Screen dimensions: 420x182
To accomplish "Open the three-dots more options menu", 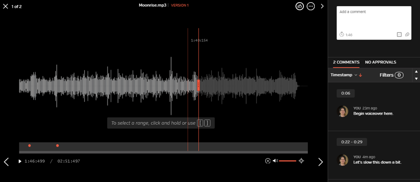I will [311, 6].
